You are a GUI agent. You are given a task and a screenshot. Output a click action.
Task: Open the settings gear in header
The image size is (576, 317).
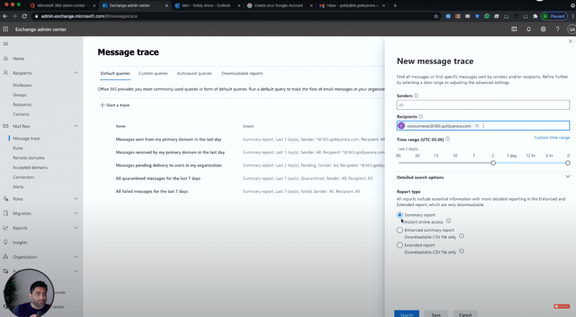point(543,29)
